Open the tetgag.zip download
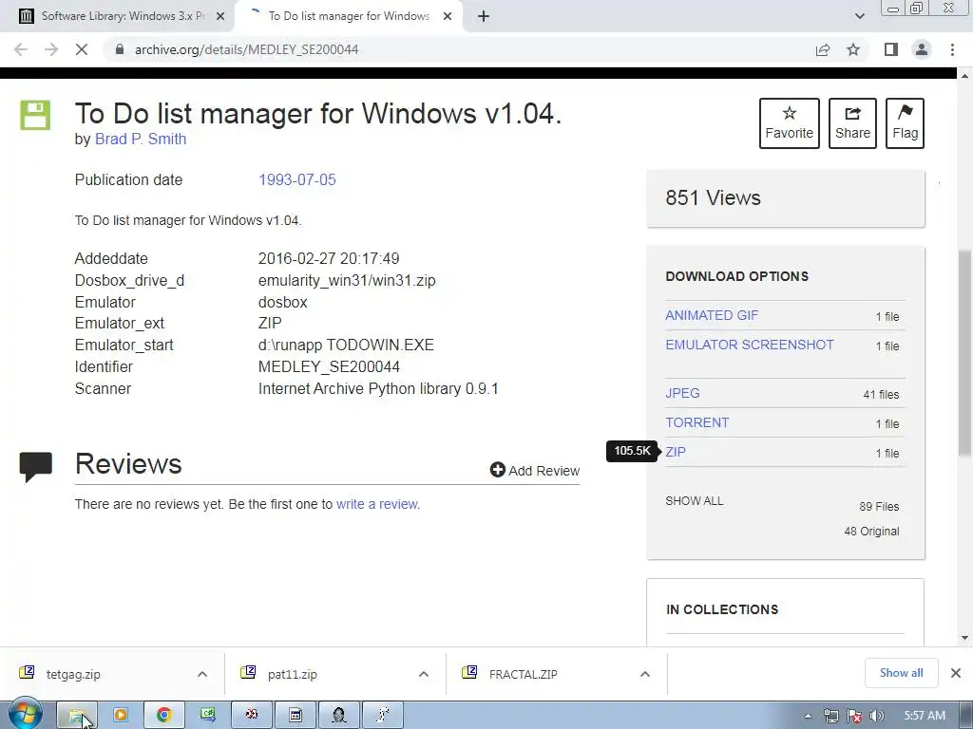973x729 pixels. click(x=73, y=674)
